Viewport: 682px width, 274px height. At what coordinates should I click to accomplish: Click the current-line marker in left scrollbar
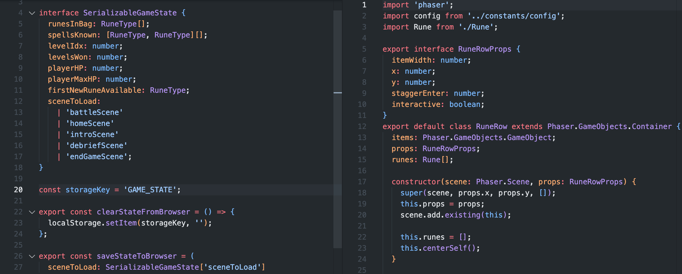[x=338, y=92]
